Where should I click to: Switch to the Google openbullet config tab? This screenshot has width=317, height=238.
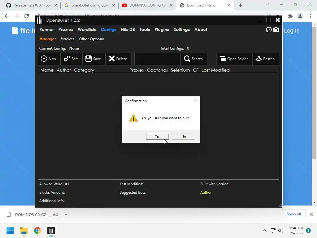[89, 5]
